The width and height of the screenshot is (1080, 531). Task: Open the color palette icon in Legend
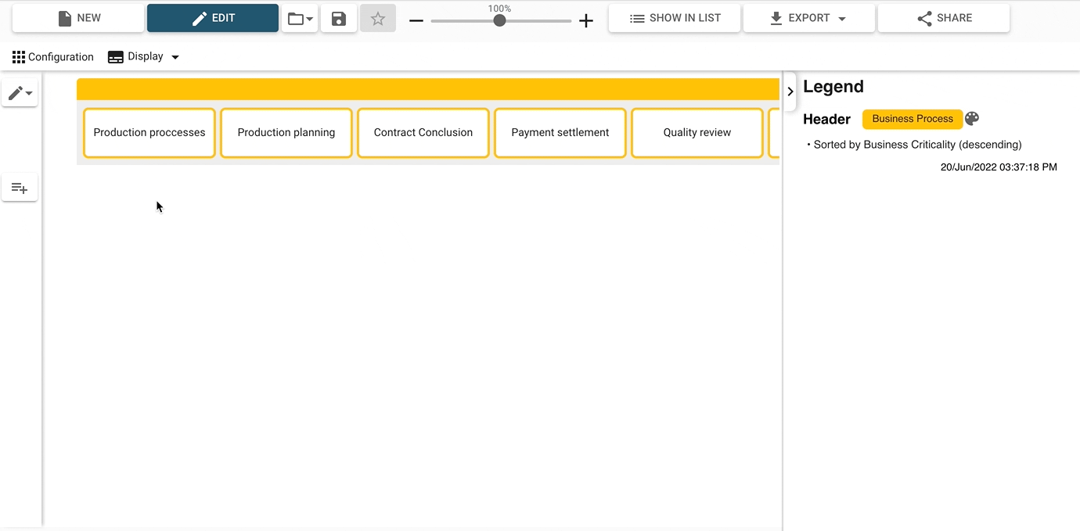[972, 119]
